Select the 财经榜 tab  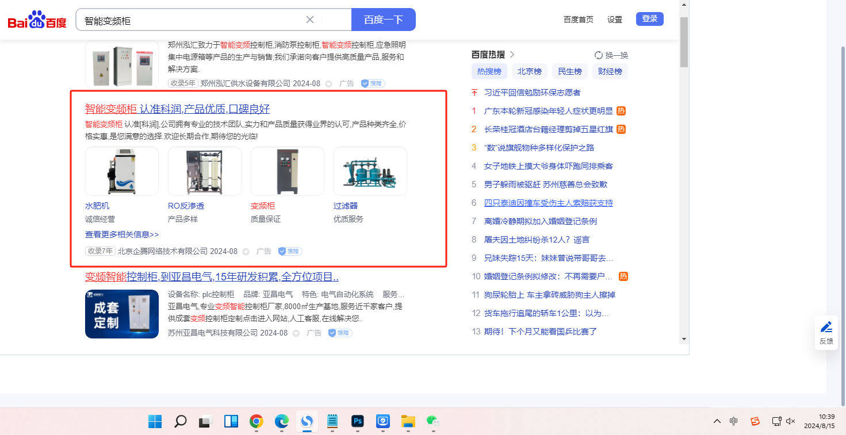pyautogui.click(x=610, y=71)
